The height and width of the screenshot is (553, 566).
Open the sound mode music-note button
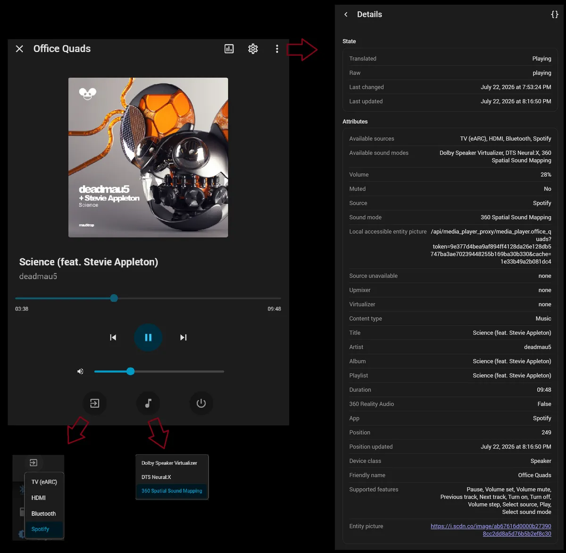coord(148,404)
